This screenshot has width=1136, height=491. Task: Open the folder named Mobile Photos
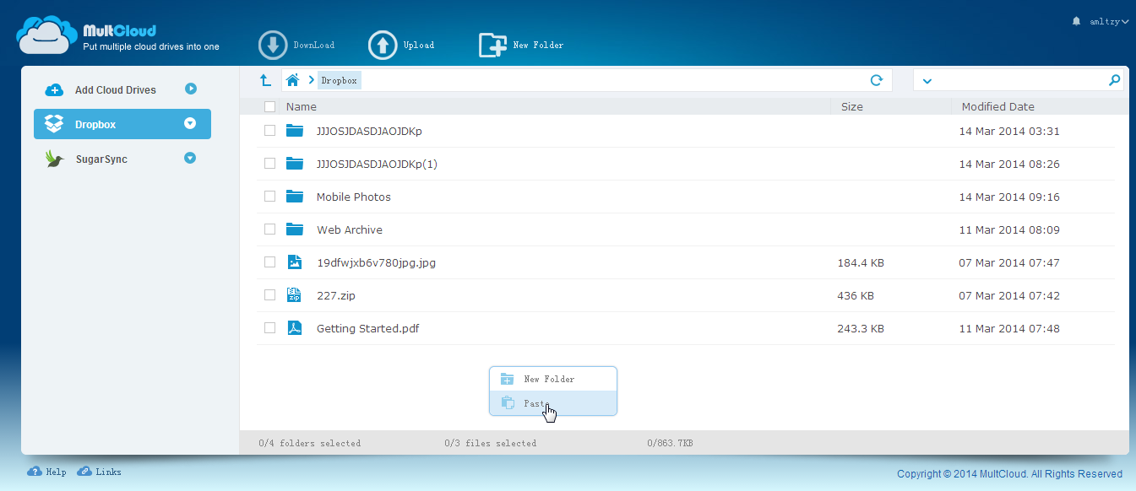coord(354,197)
